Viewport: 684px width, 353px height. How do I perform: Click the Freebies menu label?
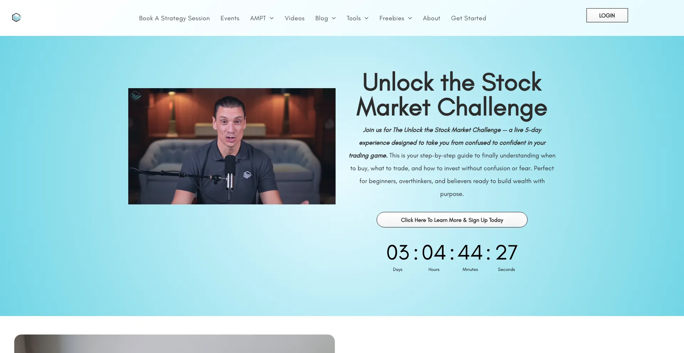click(392, 18)
